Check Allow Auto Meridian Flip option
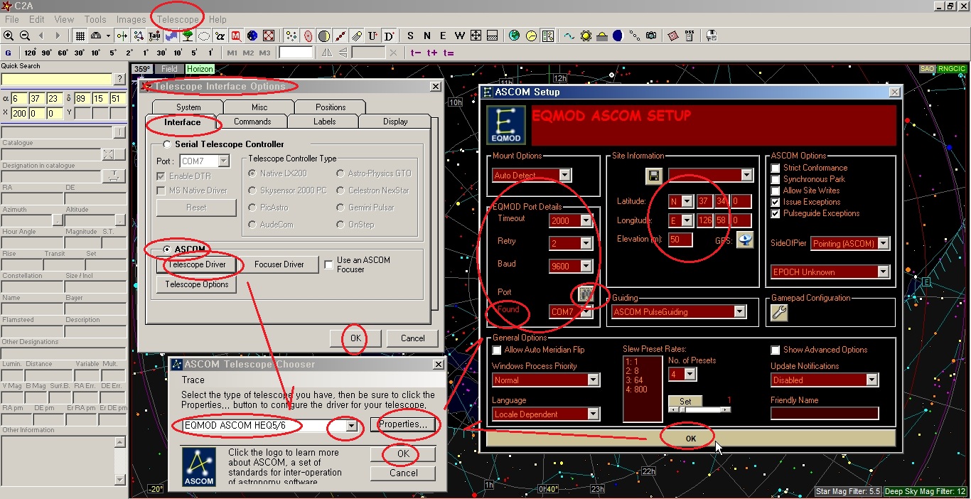This screenshot has width=971, height=499. (497, 350)
